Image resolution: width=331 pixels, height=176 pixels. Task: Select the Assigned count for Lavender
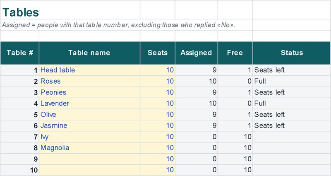point(196,104)
